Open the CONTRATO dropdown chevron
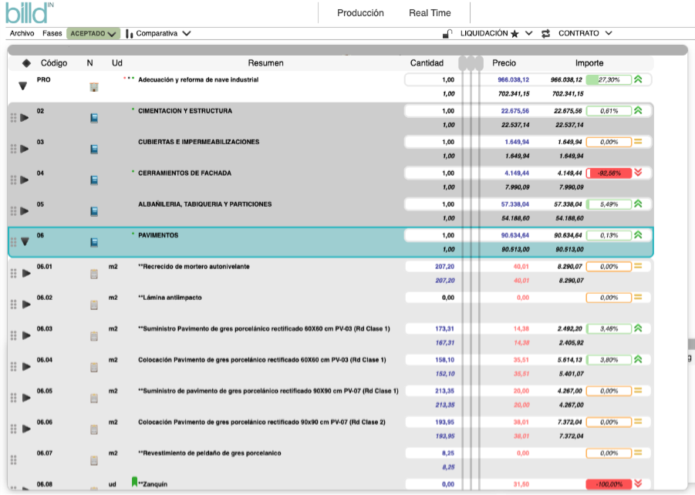This screenshot has height=495, width=695. point(609,33)
